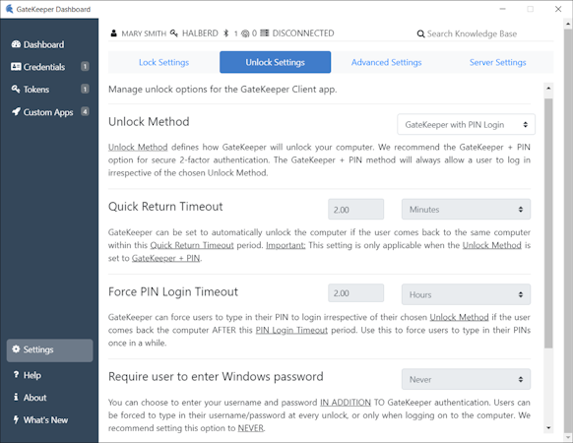Click the Credentials ID card icon
The height and width of the screenshot is (443, 573).
point(16,67)
